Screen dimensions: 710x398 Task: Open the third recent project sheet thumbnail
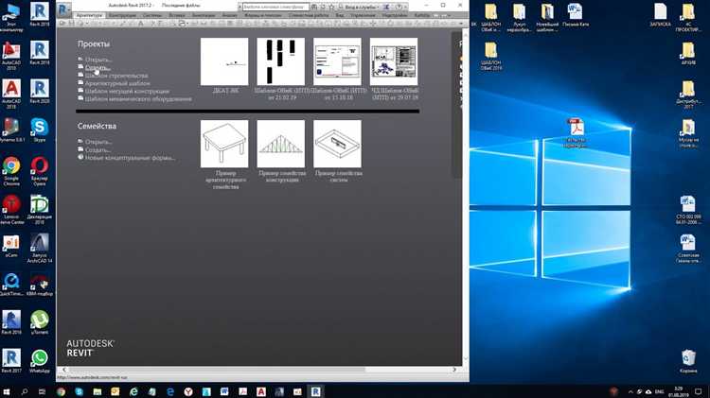click(337, 61)
